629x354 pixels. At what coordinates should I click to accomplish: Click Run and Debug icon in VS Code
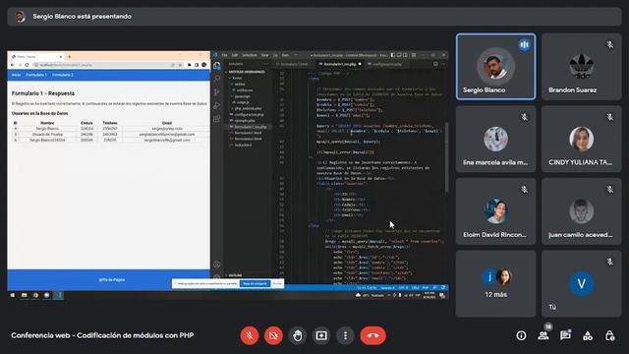click(x=217, y=105)
